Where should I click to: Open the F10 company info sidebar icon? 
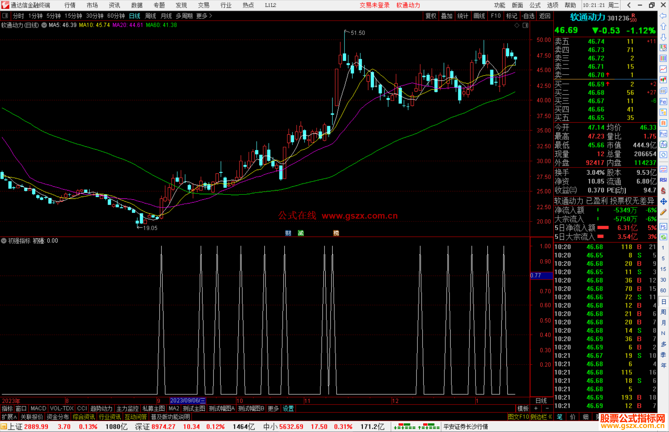(663, 102)
